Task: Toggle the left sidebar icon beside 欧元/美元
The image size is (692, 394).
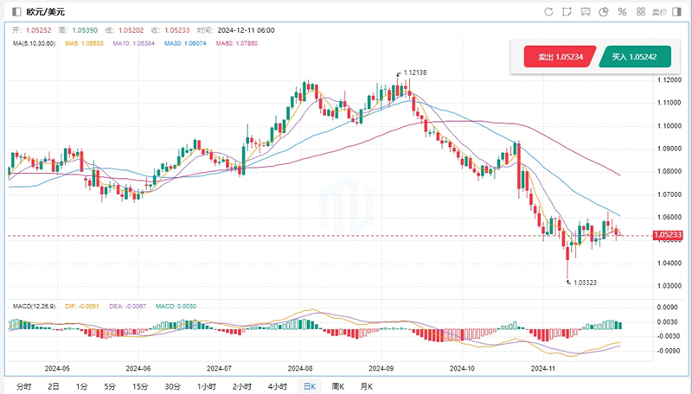Action: coord(18,12)
